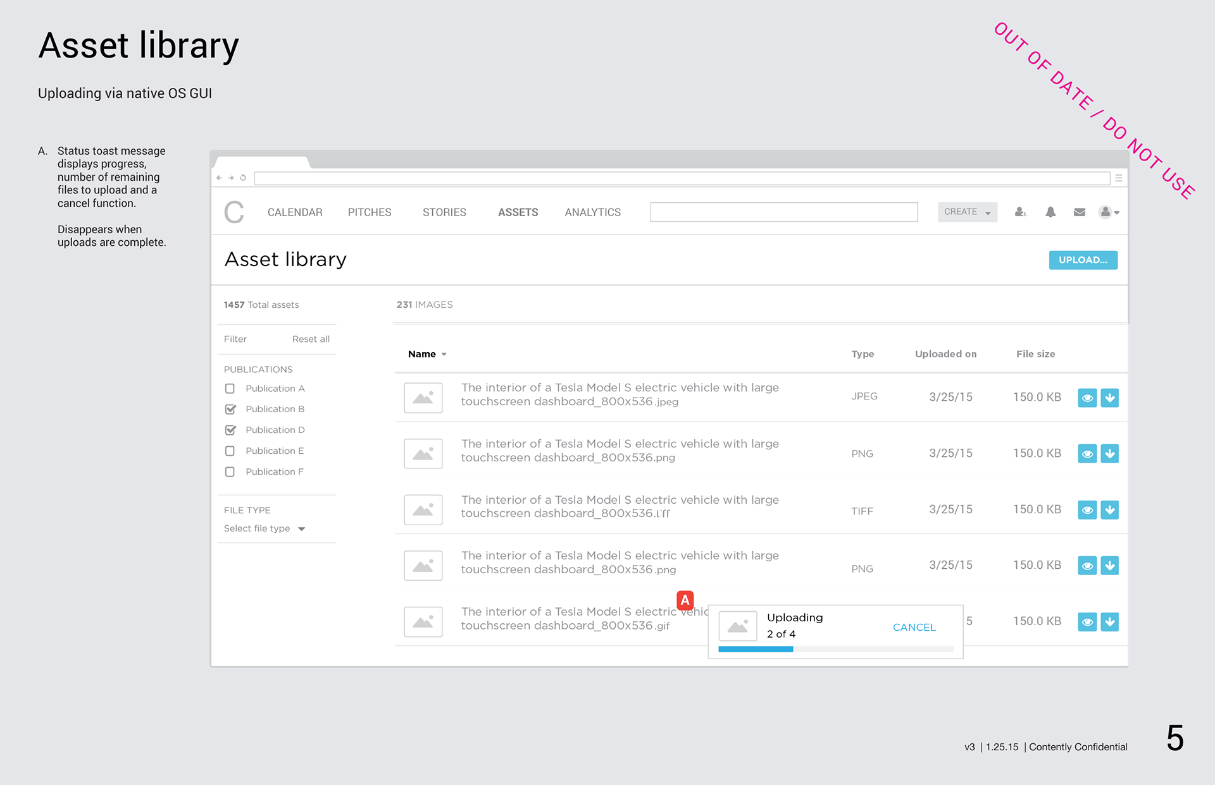The height and width of the screenshot is (785, 1215).
Task: Open the Select file type dropdown
Action: (265, 528)
